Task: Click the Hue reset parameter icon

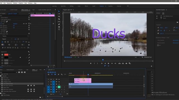Action: [x=29, y=24]
